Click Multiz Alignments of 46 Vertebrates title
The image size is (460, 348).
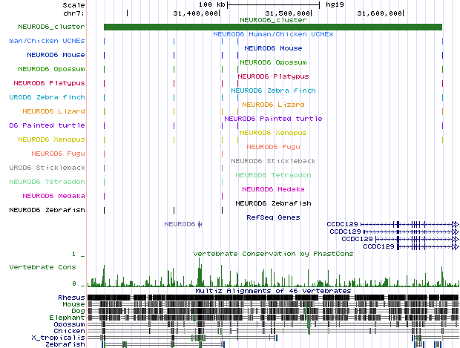272,291
